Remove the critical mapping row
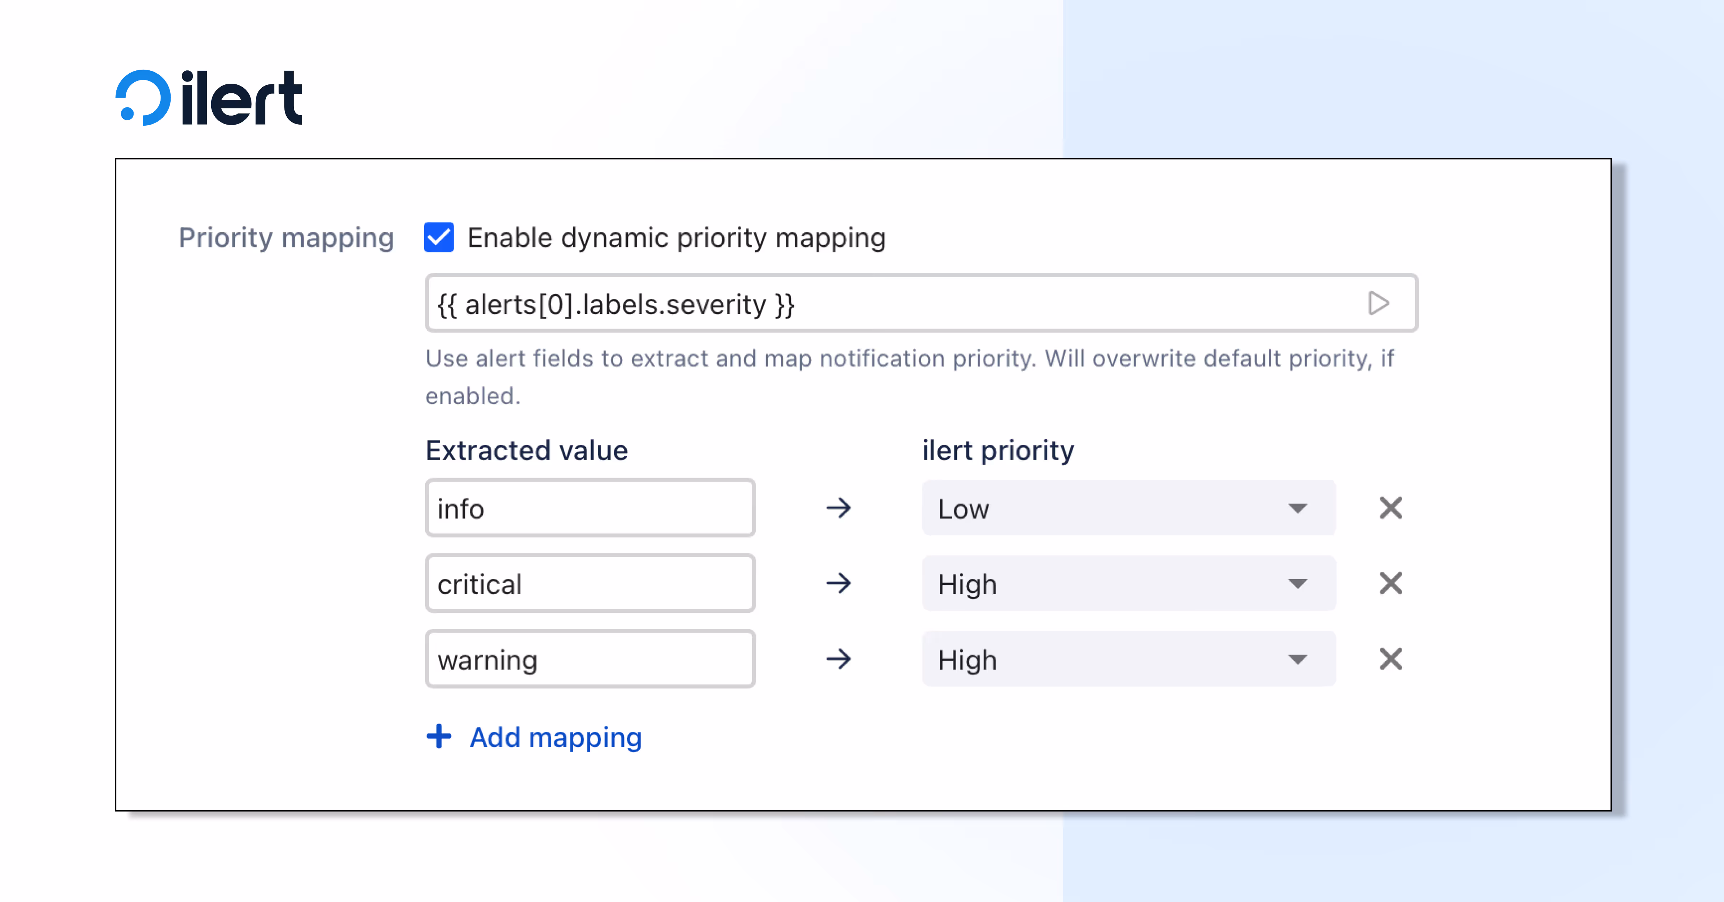The width and height of the screenshot is (1724, 902). pyautogui.click(x=1391, y=583)
